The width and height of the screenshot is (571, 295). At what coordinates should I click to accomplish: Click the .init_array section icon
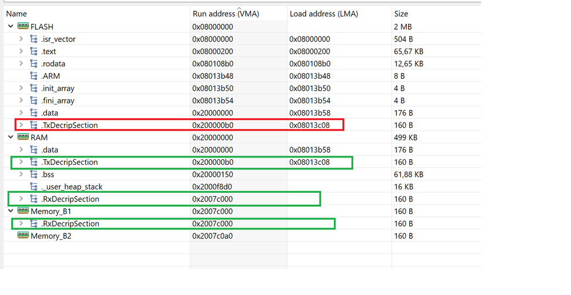click(x=34, y=88)
